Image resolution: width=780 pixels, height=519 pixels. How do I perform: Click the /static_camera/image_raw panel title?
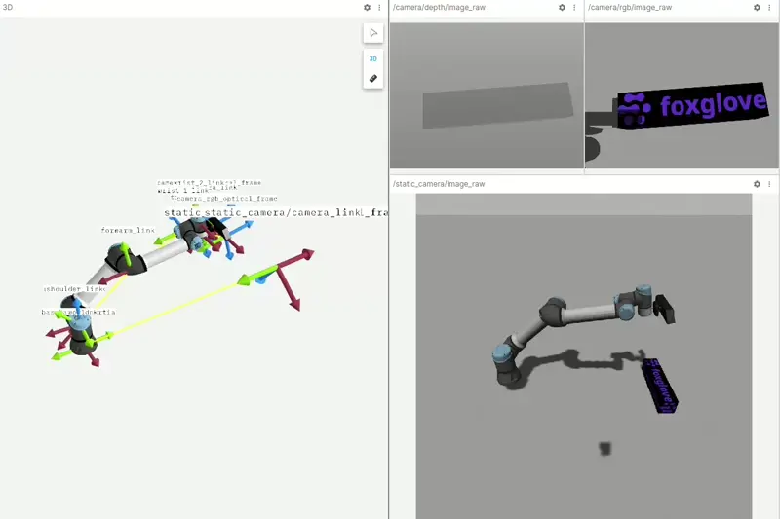[x=438, y=184]
